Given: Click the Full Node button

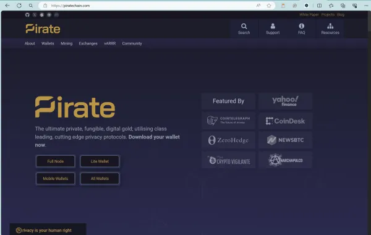Looking at the screenshot, I should 56,161.
